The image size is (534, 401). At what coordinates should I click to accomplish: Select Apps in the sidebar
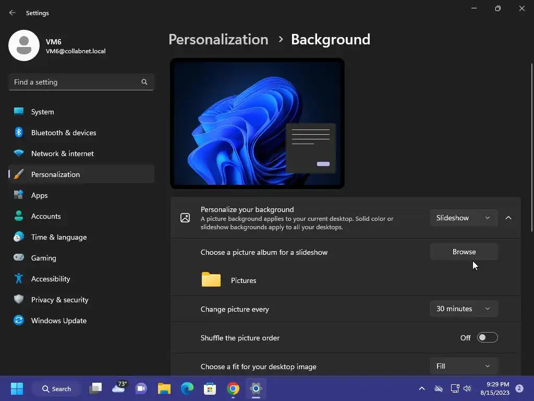point(81,195)
